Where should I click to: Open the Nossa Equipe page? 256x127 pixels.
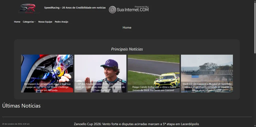coord(45,22)
